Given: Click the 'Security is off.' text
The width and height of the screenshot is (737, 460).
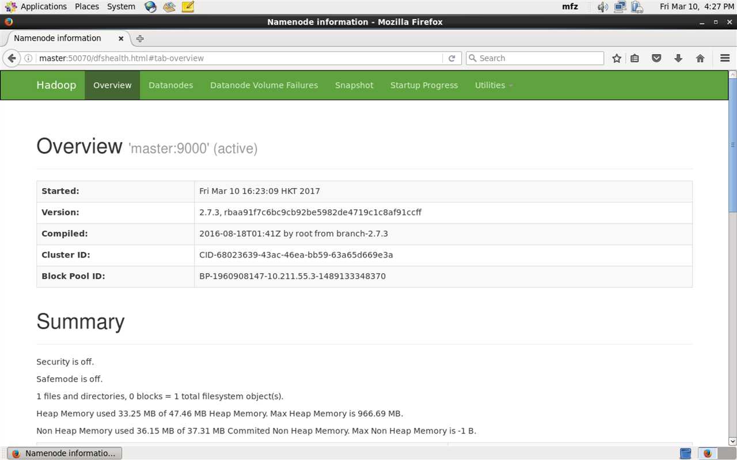Looking at the screenshot, I should pyautogui.click(x=65, y=362).
